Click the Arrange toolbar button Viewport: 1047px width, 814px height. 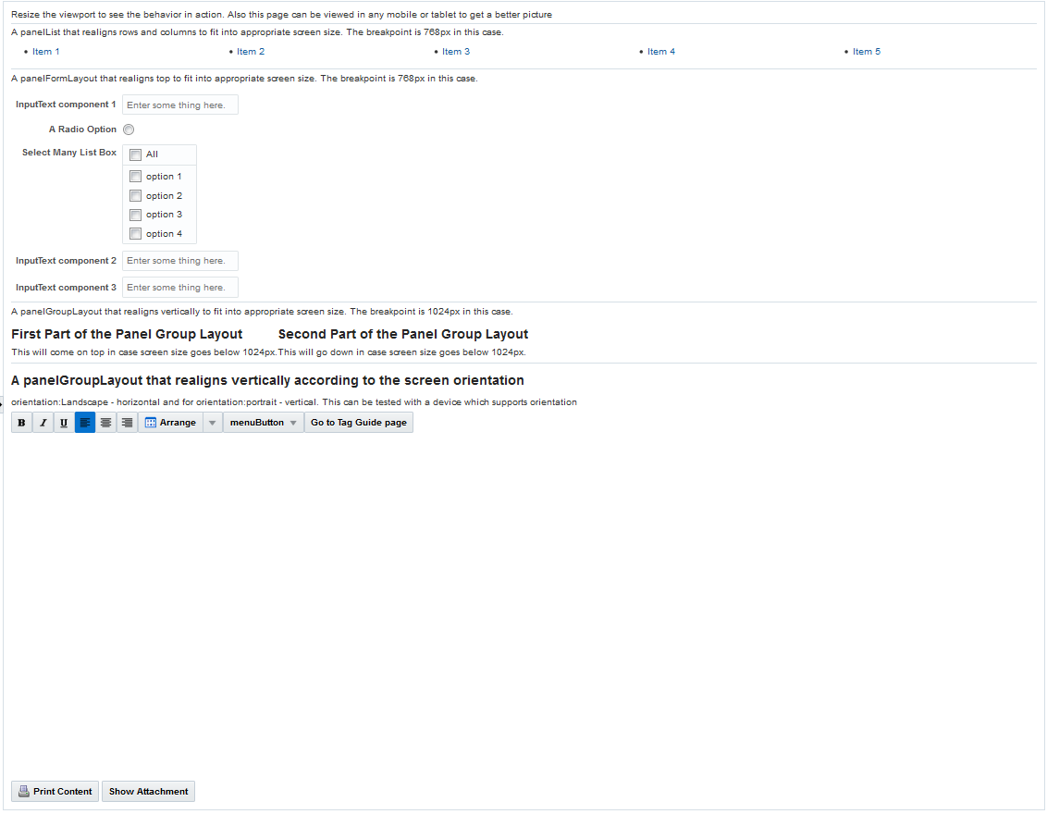coord(170,423)
